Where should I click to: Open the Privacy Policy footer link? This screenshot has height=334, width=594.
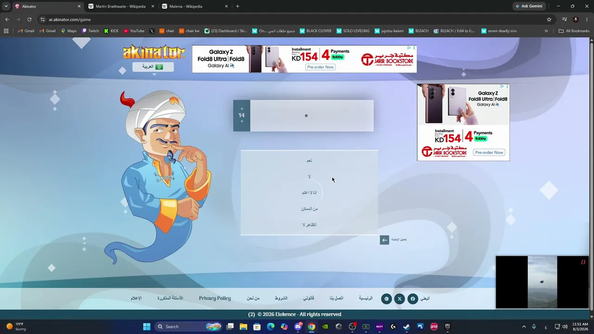pos(215,298)
